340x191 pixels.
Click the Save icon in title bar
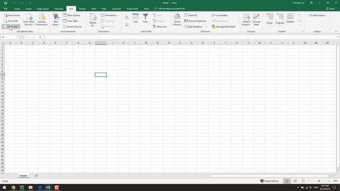point(6,3)
